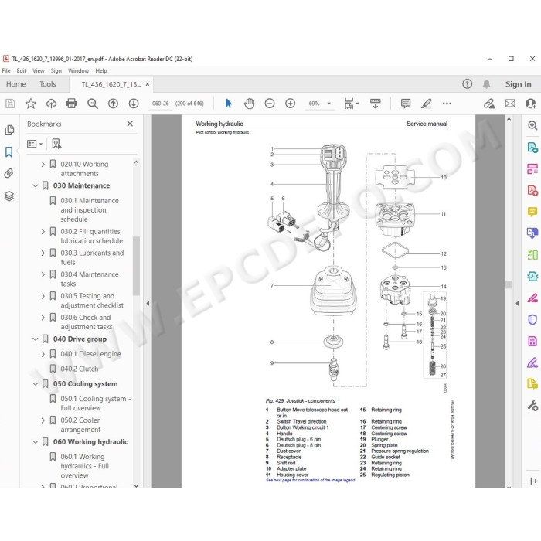Collapse the left navigation pane arrow
This screenshot has width=541, height=541.
(x=148, y=303)
